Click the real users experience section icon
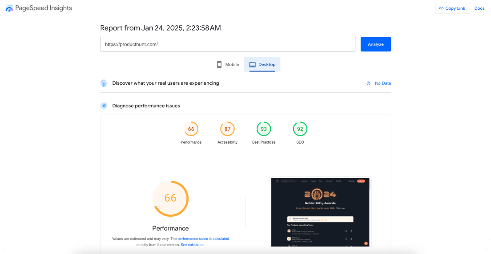Viewport: 491px width, 254px height. click(104, 83)
